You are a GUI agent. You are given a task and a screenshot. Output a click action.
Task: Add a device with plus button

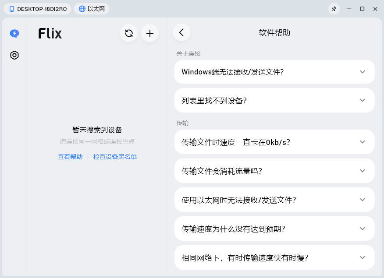tap(150, 33)
